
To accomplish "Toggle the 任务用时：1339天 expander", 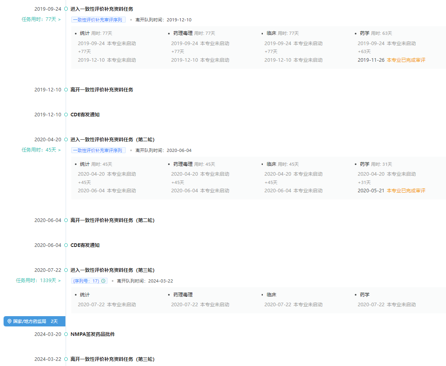I will [59, 281].
